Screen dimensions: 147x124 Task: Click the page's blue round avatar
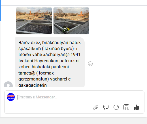pos(11,97)
